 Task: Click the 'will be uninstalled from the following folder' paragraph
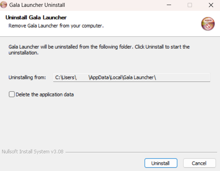click(99, 50)
